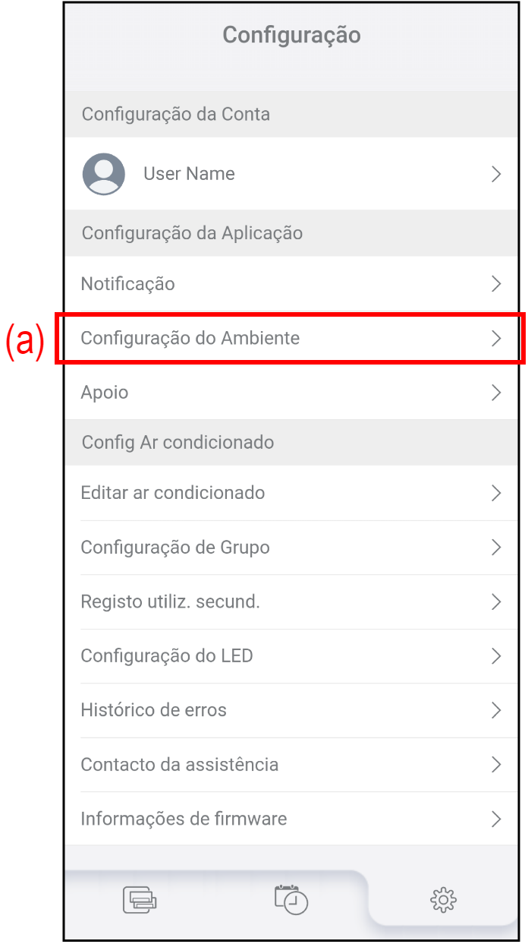Select Registo utiliz. secund. entry
The height and width of the screenshot is (944, 528).
pos(171,602)
